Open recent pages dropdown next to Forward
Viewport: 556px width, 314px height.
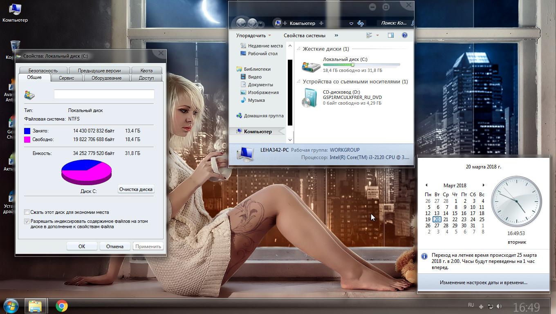pos(261,24)
